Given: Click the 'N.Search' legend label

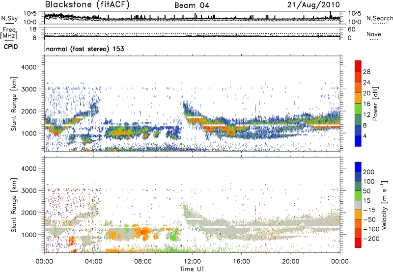Looking at the screenshot, I should click(x=379, y=18).
